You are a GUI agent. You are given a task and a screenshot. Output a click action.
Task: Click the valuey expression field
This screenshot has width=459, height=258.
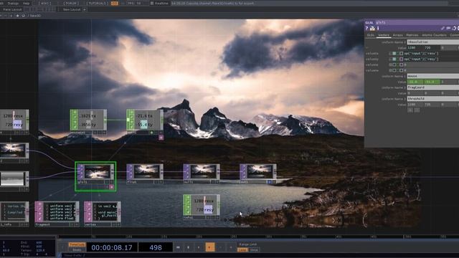[x=431, y=59]
